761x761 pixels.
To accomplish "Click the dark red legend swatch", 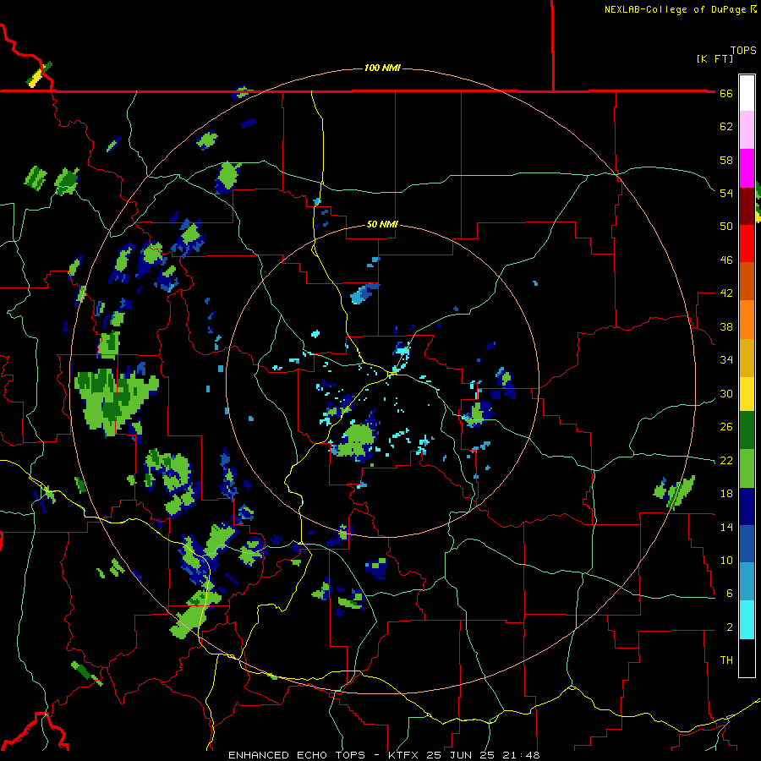I will (x=747, y=206).
